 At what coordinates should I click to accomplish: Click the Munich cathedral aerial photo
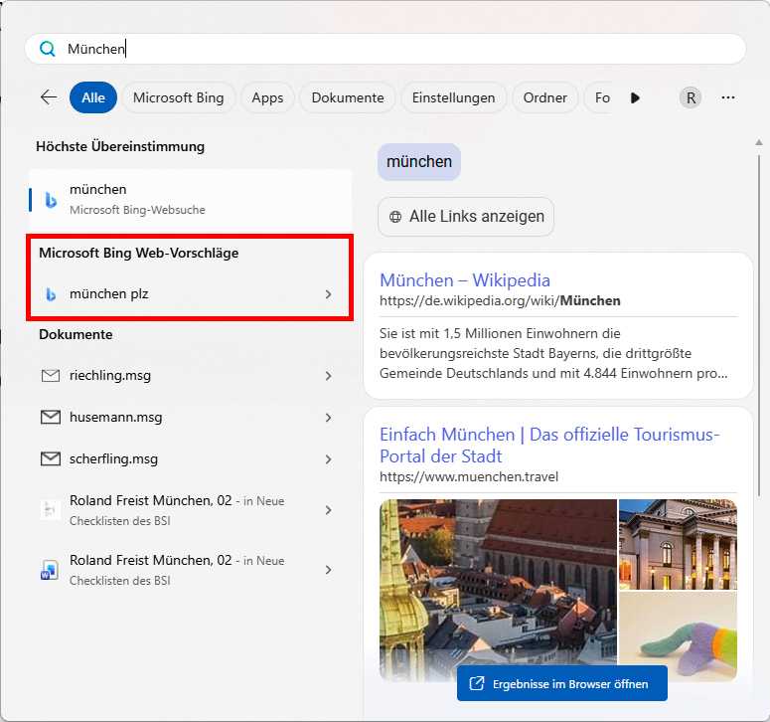tap(498, 590)
